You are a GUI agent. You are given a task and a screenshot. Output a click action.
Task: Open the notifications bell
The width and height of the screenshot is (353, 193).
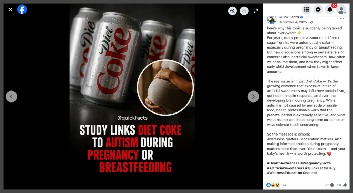click(x=330, y=10)
